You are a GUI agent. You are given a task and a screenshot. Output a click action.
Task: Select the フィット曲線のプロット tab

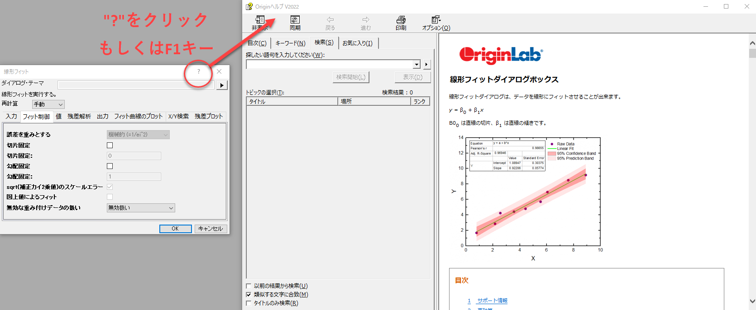click(138, 116)
